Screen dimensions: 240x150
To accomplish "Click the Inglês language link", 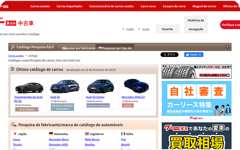I will click(x=130, y=29).
